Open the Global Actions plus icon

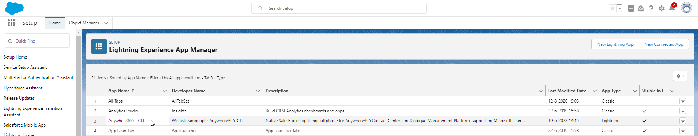coord(631,8)
